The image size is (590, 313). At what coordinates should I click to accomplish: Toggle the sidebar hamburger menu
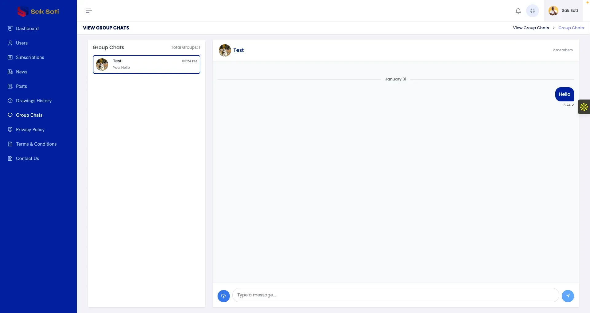(x=89, y=11)
